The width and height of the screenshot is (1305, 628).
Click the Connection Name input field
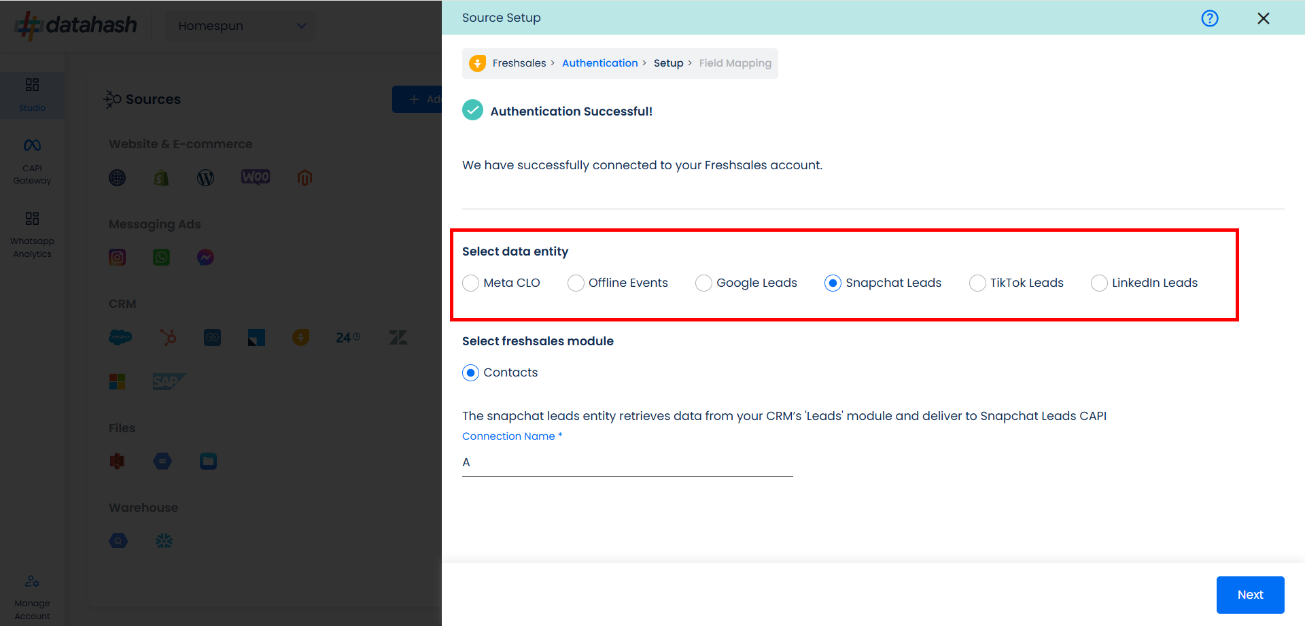click(627, 463)
